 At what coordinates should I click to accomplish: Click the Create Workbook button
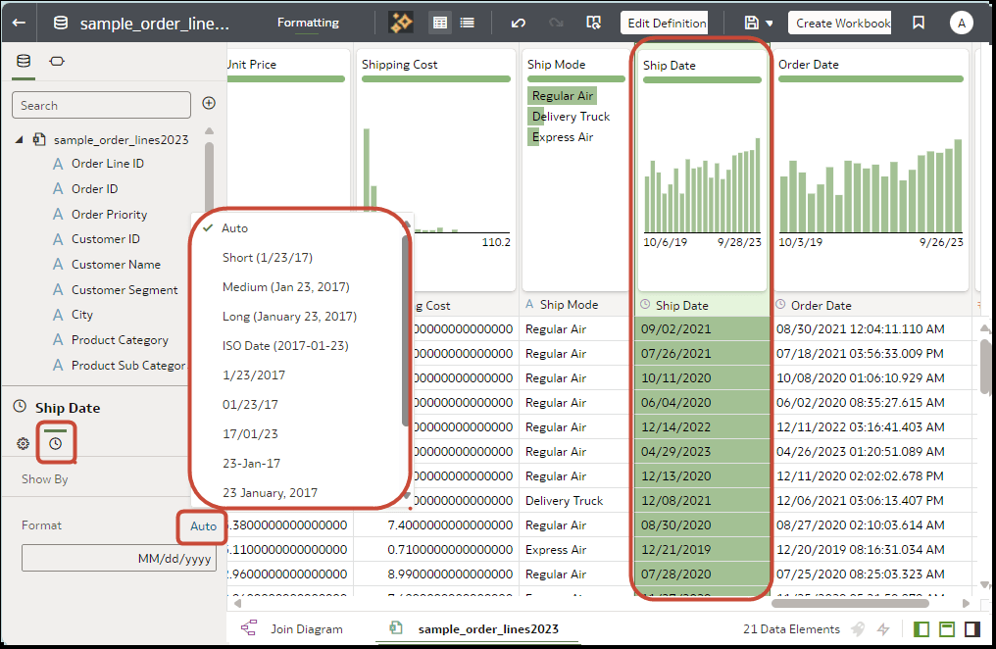[x=840, y=22]
